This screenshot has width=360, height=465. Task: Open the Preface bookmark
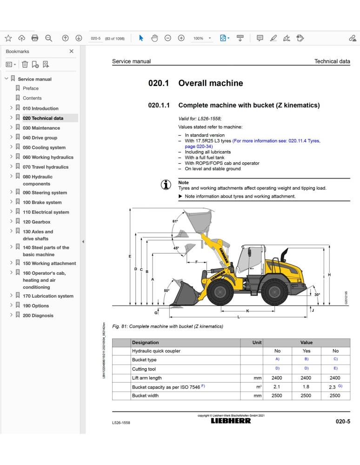point(31,88)
